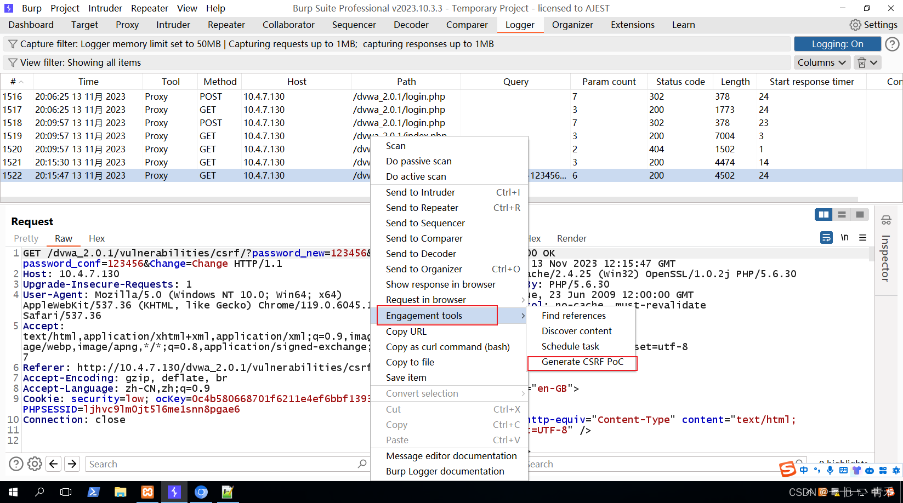Select Find references in submenu
Screen dimensions: 903x503
581,316
